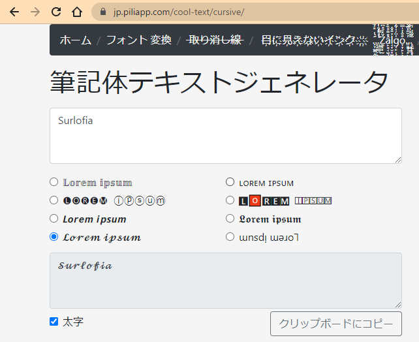Viewport: 419px width, 342px height.
Task: Choose the upside-down flipped Lorem ipsum style
Action: (230, 237)
